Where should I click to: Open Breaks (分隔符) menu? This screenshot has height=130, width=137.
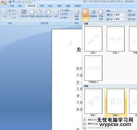65,10
